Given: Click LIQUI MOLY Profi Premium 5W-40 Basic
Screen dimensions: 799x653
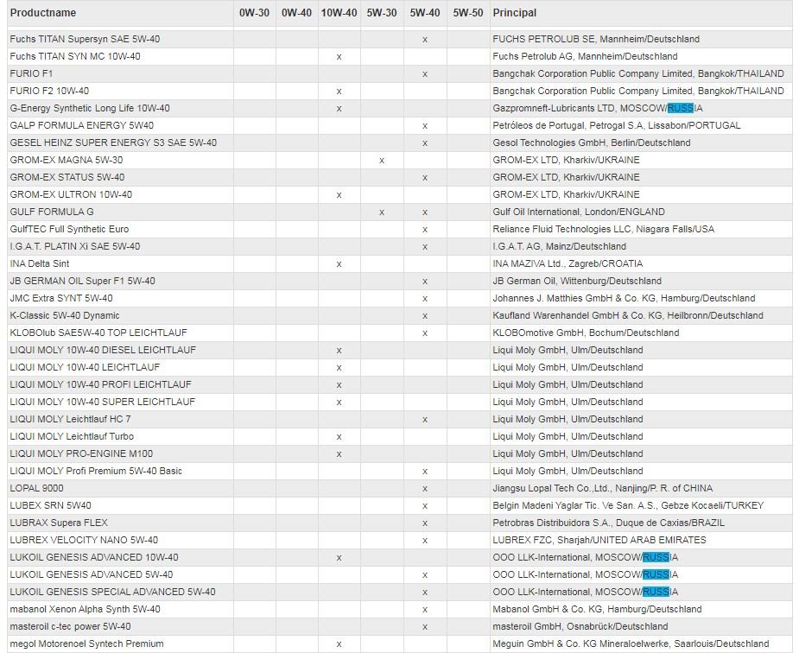Looking at the screenshot, I should pos(96,472).
